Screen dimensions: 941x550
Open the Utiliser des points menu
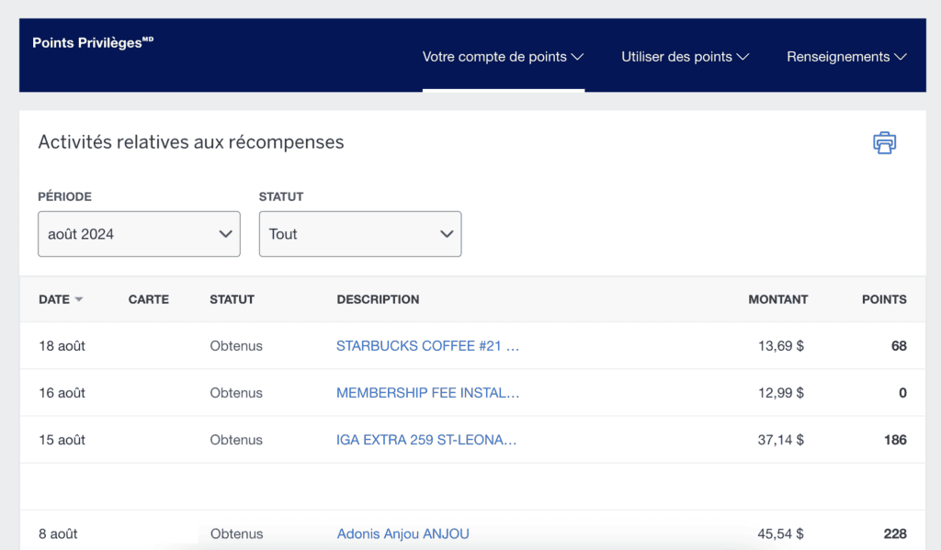[678, 56]
